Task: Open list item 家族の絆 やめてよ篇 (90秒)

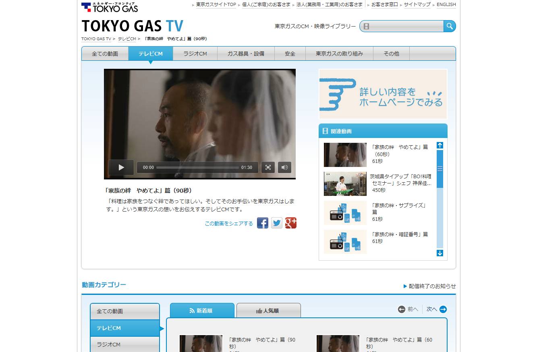Action: (262, 343)
